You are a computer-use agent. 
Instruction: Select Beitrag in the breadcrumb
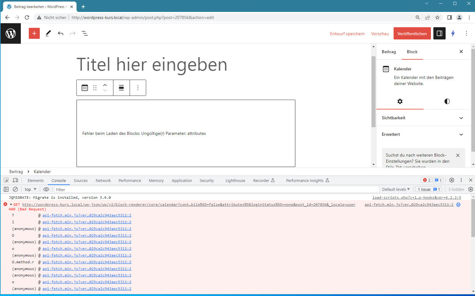[16, 172]
